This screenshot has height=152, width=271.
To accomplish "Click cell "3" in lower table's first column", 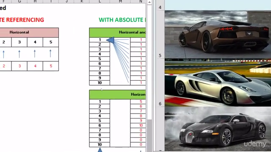I will coord(100,111).
